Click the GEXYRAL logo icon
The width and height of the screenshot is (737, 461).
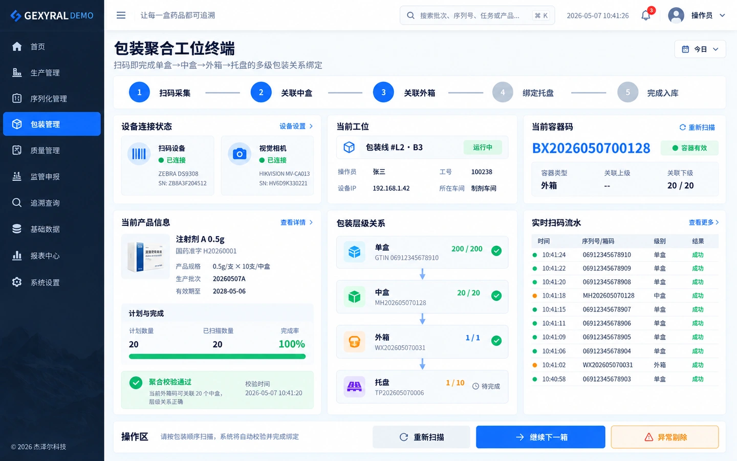tap(16, 16)
